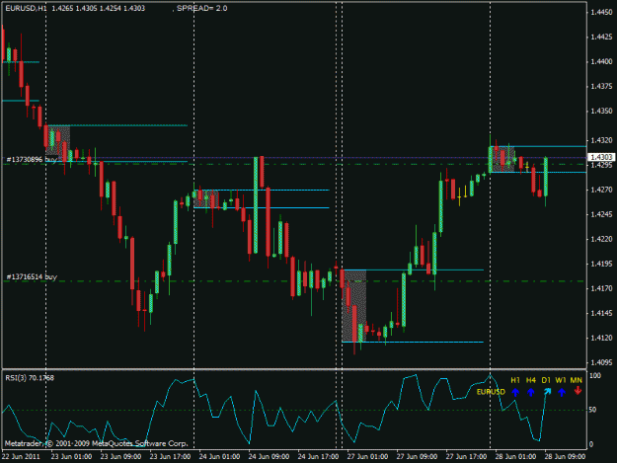The width and height of the screenshot is (617, 463).
Task: Click the D1 cyan diagonal arrow indicator
Action: (x=547, y=392)
